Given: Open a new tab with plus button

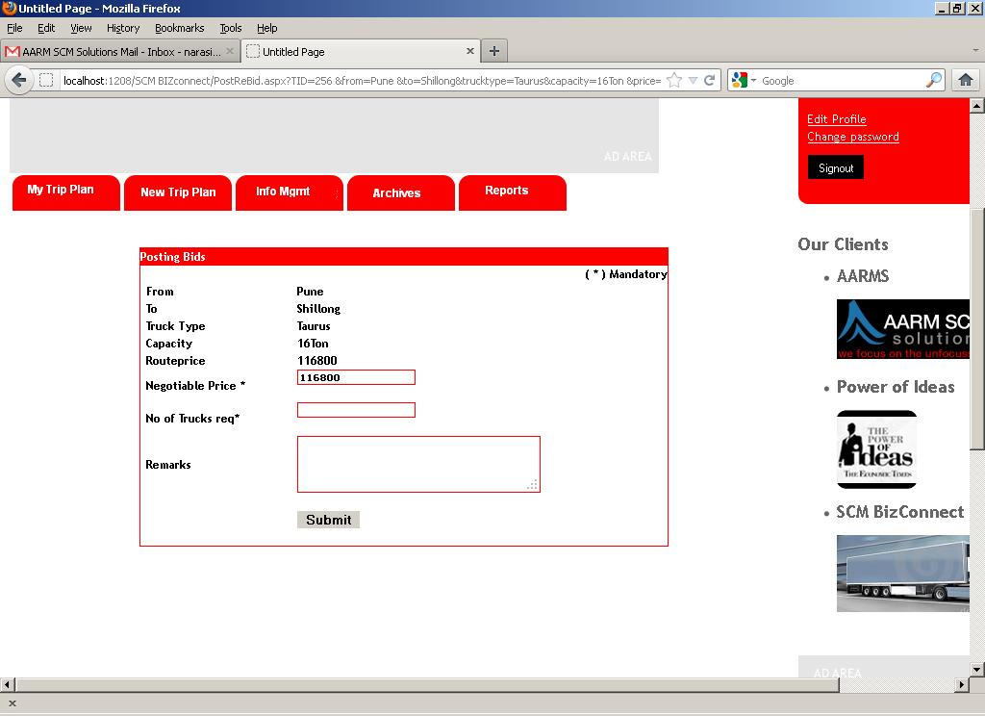Looking at the screenshot, I should point(494,52).
